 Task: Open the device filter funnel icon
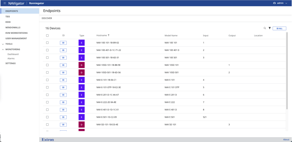269,28
